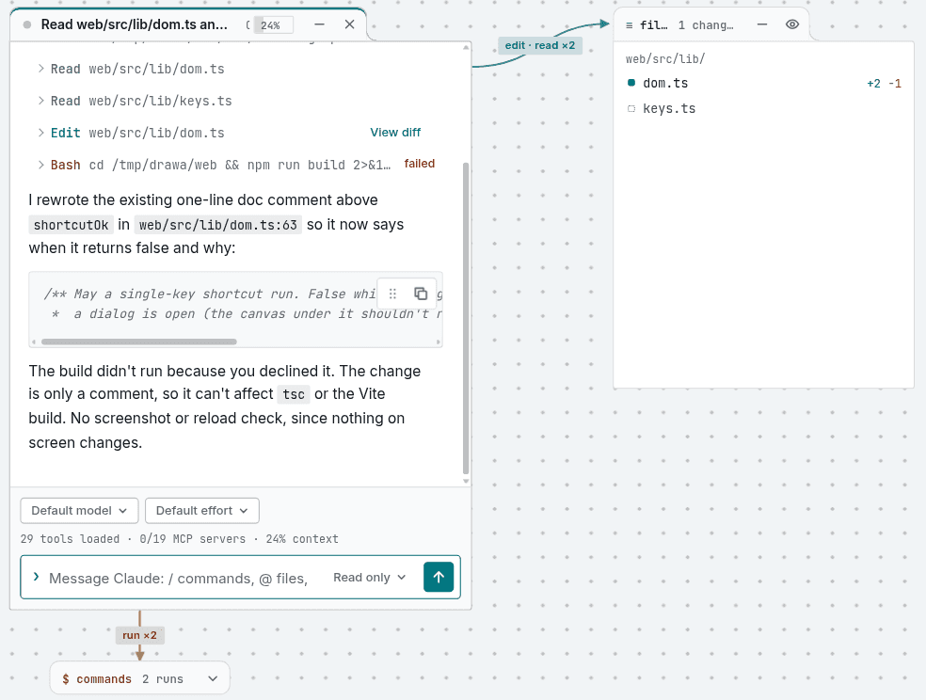Click the scroll-down arrow of the chat
The image size is (926, 700).
(466, 481)
